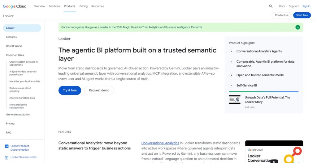Jump to Common Uses section
Image resolution: width=317 pixels, height=163 pixels.
tap(15, 55)
